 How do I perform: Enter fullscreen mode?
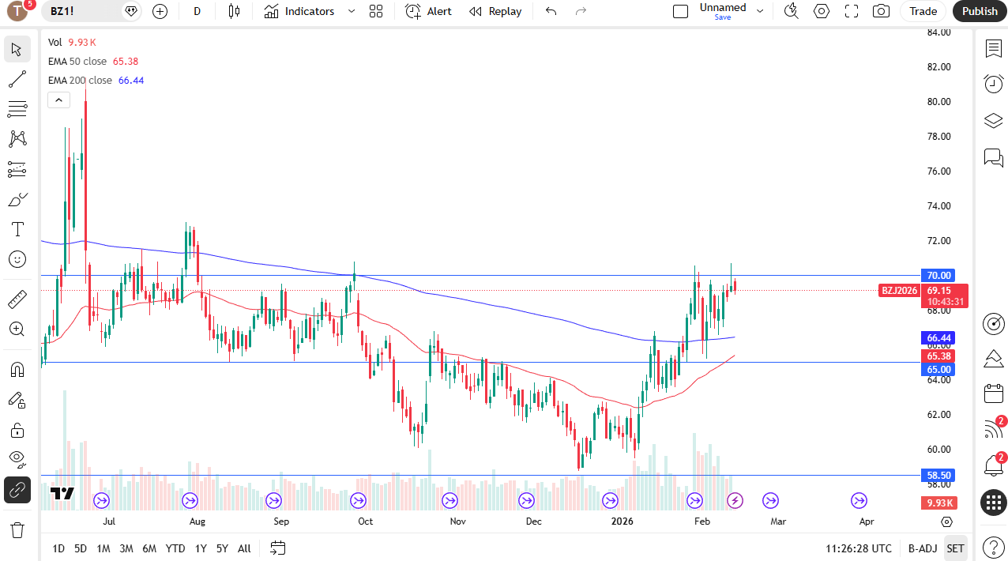852,11
